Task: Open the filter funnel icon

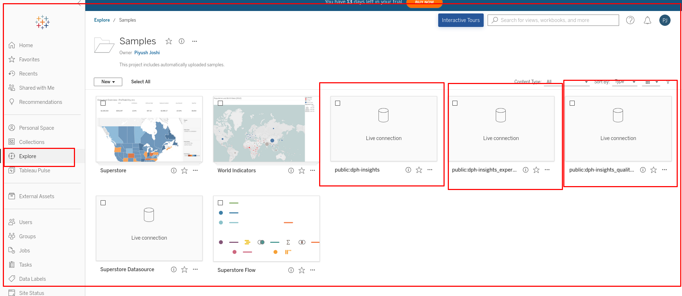Action: pyautogui.click(x=668, y=82)
